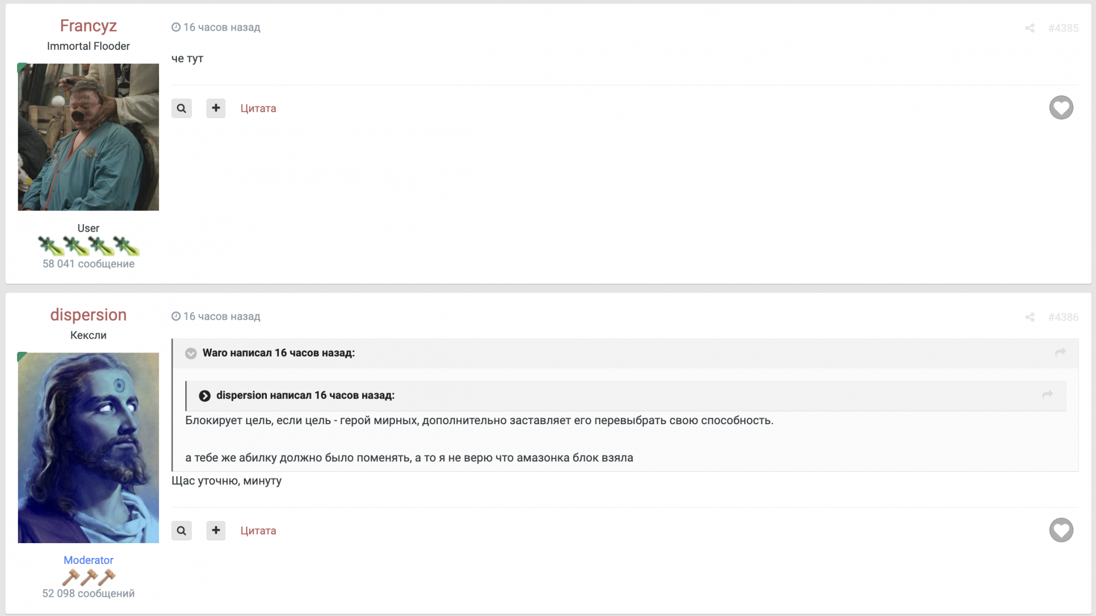Click Цитата link under dispersion's post

[x=258, y=531]
